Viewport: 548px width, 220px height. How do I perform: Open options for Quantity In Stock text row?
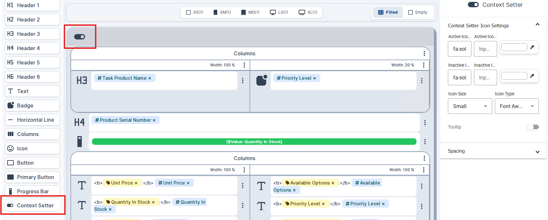(x=242, y=205)
